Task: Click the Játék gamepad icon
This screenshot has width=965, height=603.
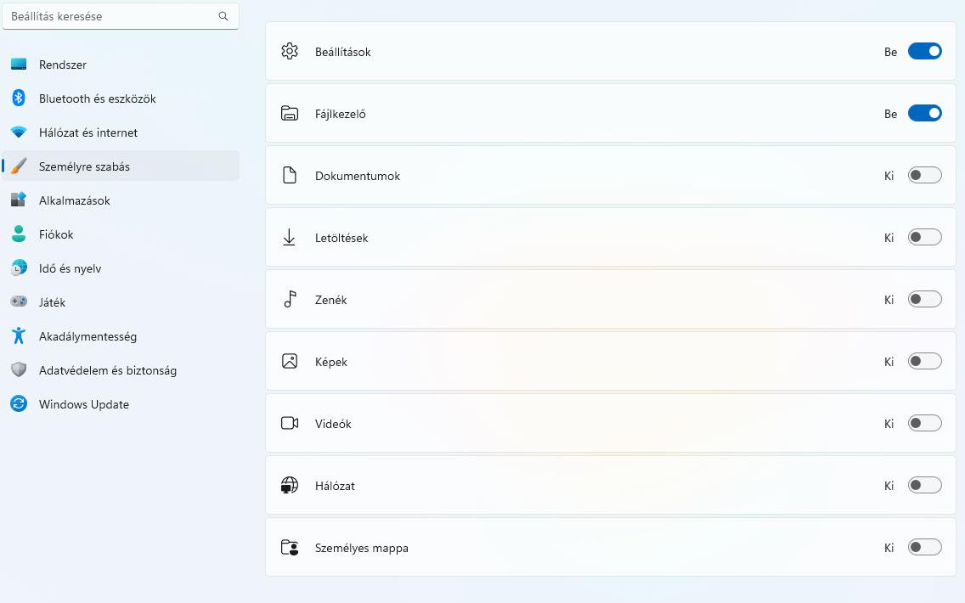Action: point(19,302)
